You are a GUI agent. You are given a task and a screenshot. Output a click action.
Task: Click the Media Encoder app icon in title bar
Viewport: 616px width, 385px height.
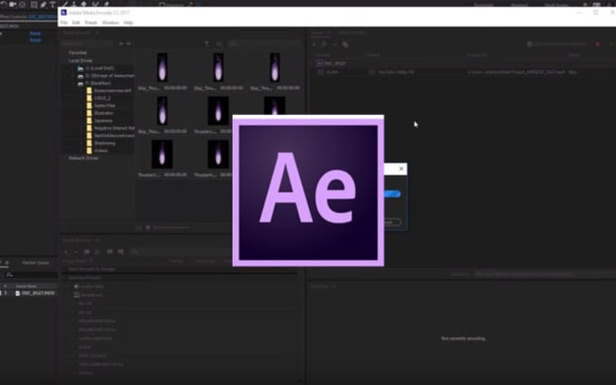pos(63,13)
